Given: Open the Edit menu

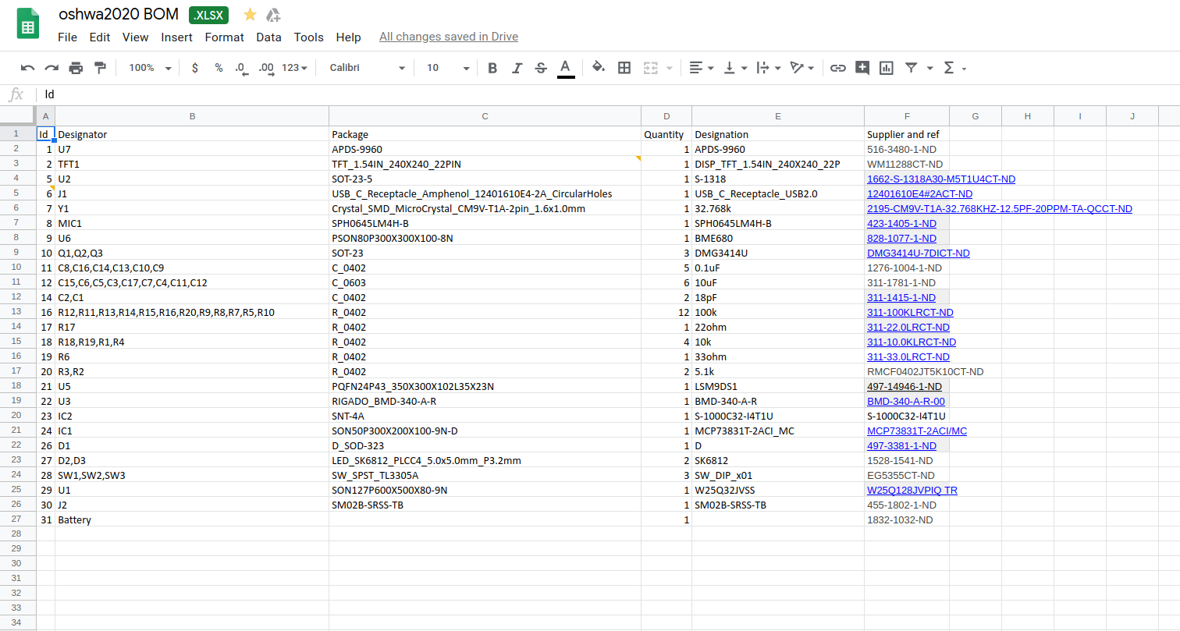Looking at the screenshot, I should (99, 37).
